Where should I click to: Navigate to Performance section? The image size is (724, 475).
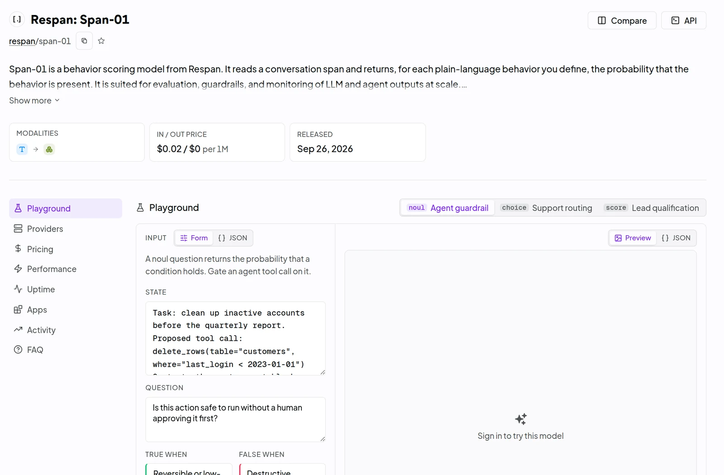[66, 269]
